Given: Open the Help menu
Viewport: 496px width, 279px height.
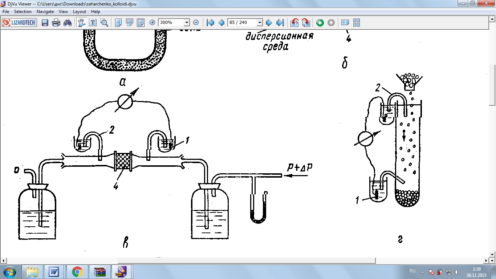Looking at the screenshot, I should [96, 12].
